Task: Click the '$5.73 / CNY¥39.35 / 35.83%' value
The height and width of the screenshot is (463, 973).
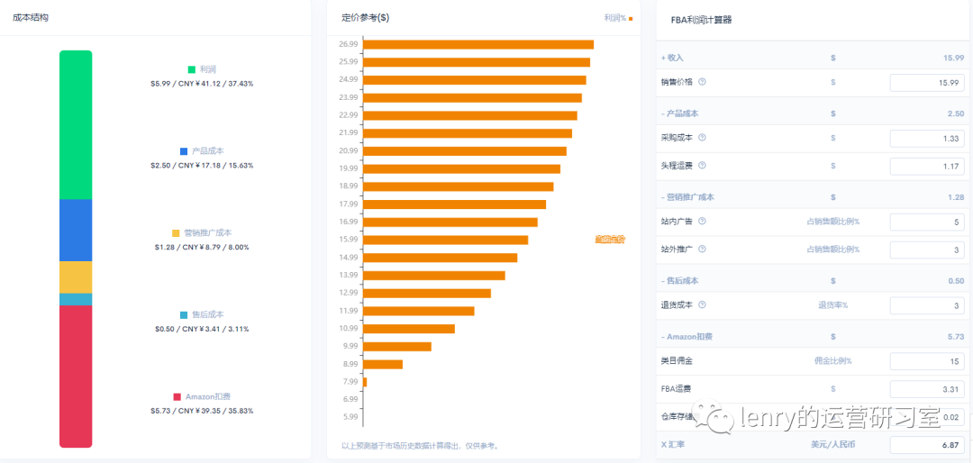Action: [202, 411]
